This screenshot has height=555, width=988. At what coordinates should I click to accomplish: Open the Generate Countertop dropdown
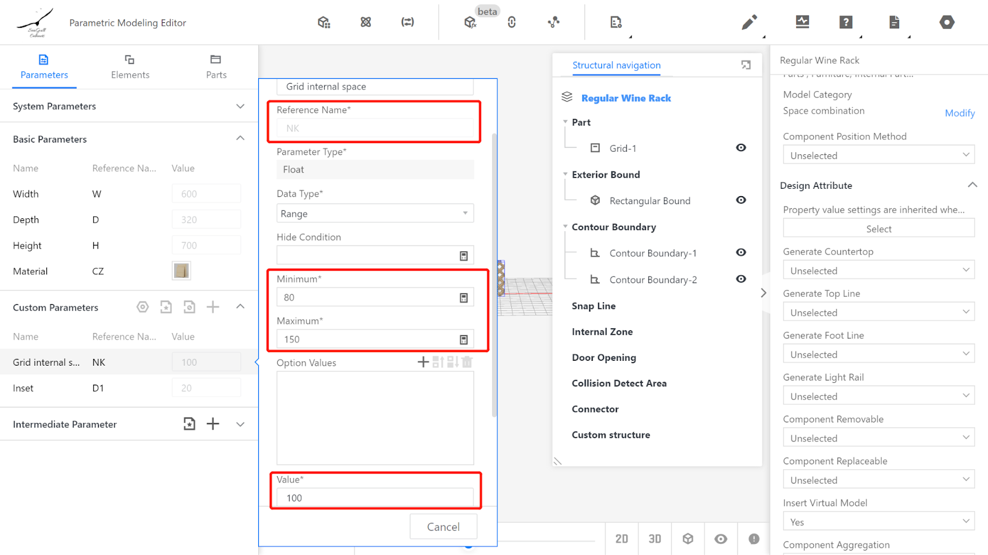878,271
